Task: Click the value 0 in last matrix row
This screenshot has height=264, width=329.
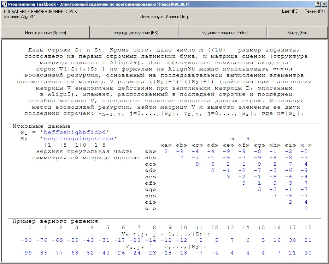Action: [306, 209]
